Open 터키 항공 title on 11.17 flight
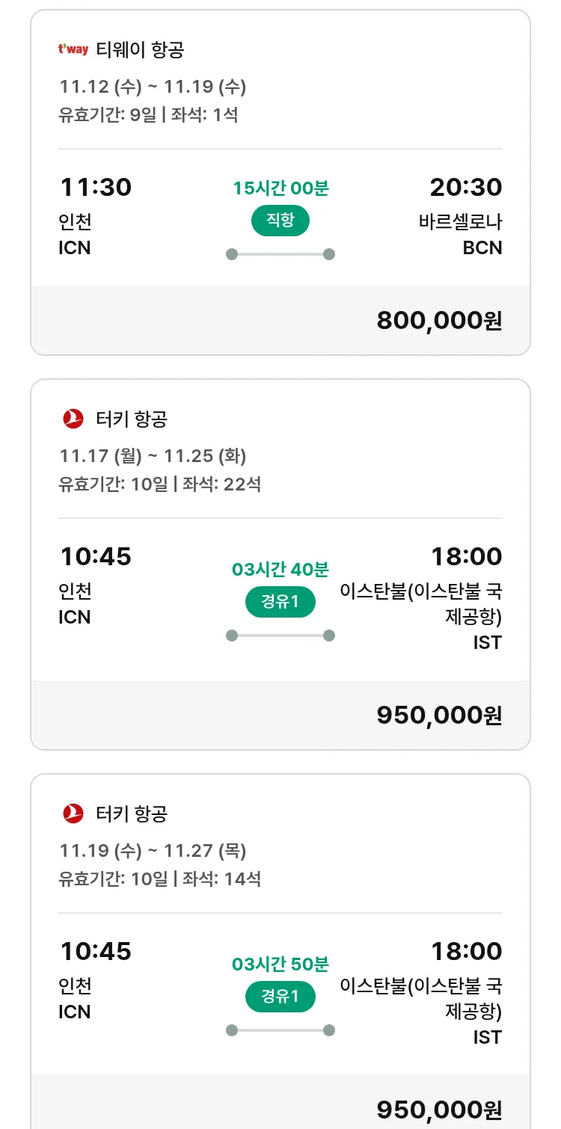 [132, 419]
